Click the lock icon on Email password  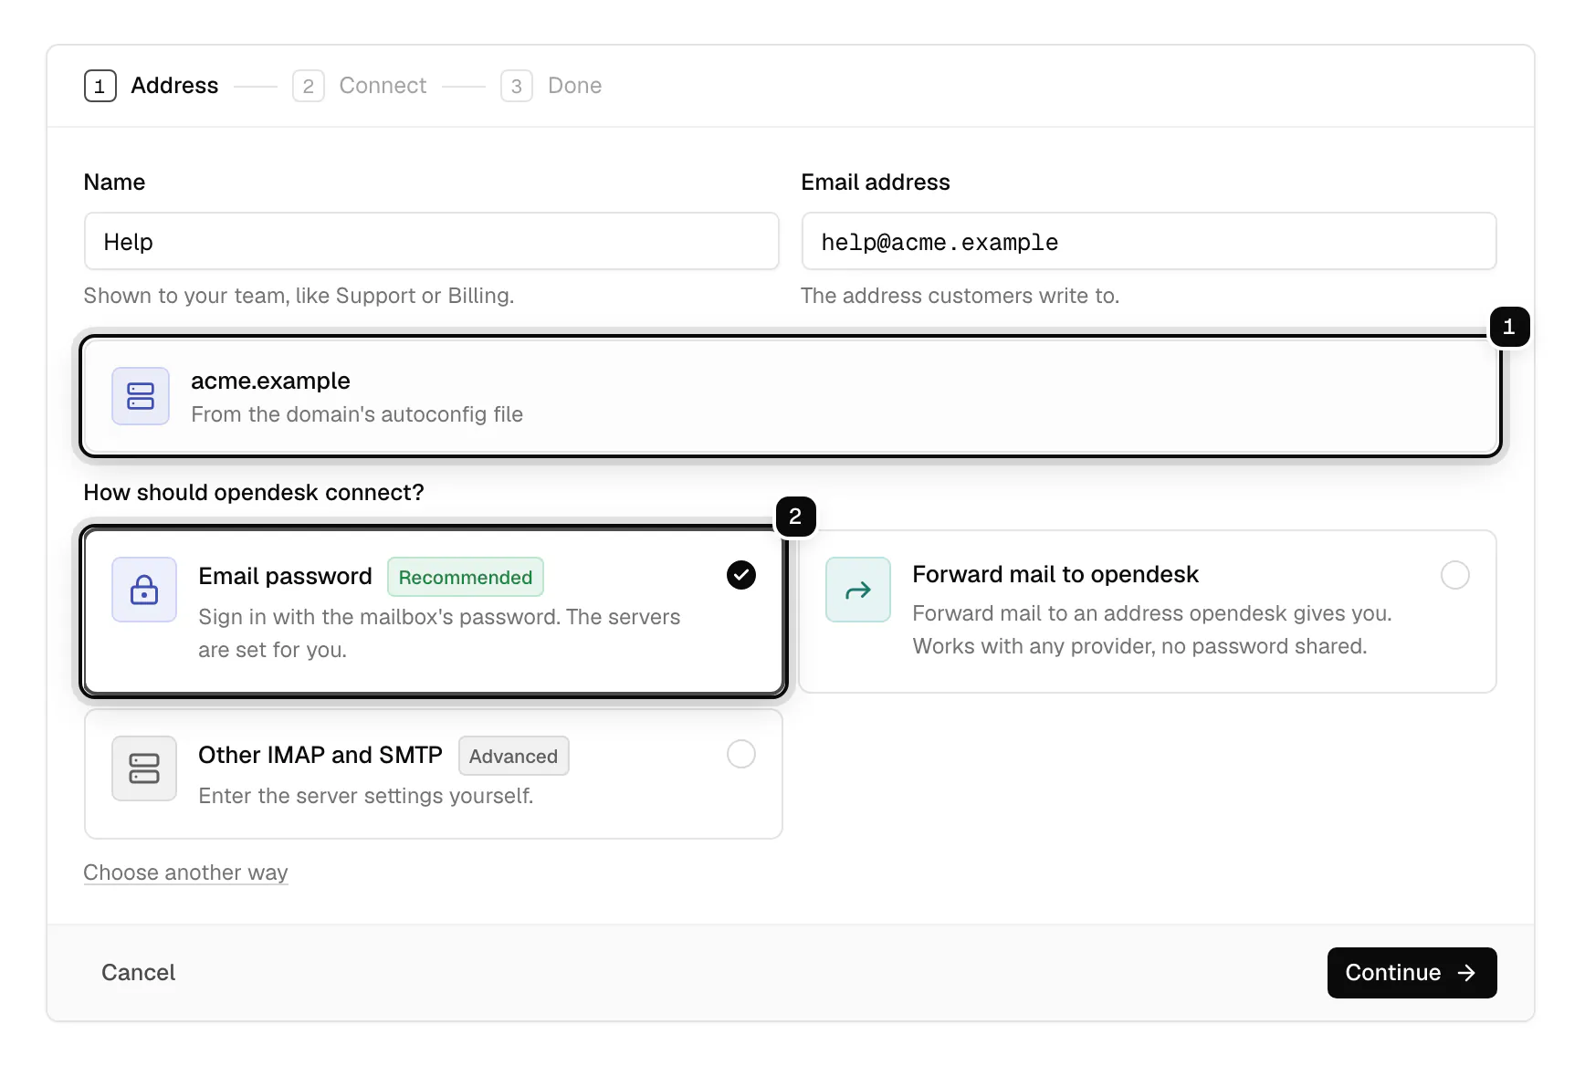pos(144,590)
